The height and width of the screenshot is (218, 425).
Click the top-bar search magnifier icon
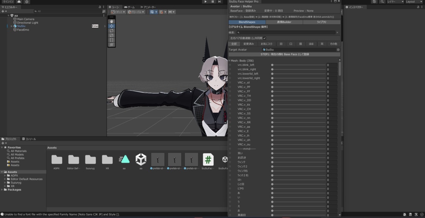click(x=382, y=2)
